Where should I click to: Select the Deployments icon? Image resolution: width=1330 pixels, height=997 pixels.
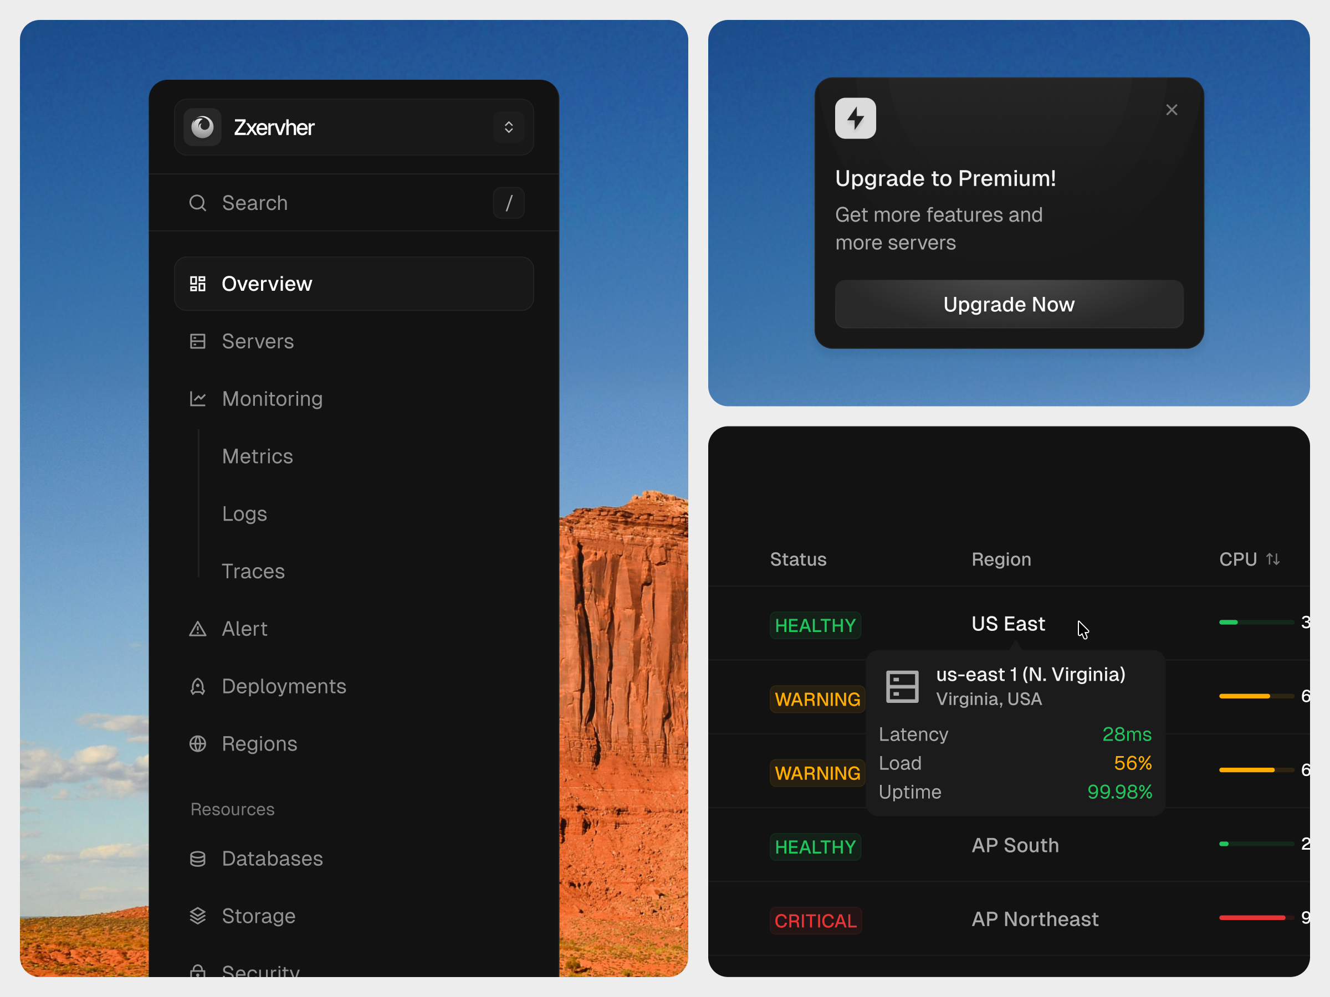point(198,686)
